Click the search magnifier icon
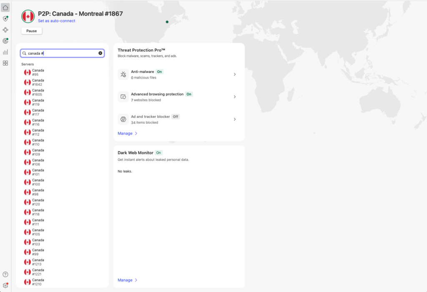The image size is (427, 292). click(x=24, y=53)
